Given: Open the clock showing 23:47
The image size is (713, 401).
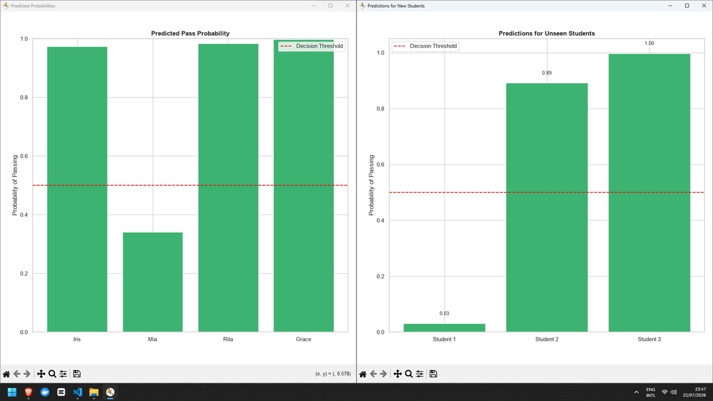Looking at the screenshot, I should point(695,392).
